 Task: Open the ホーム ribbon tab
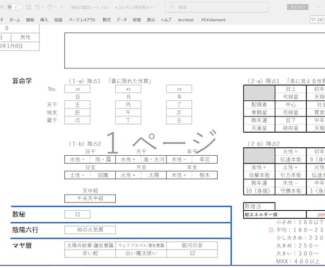click(x=15, y=20)
